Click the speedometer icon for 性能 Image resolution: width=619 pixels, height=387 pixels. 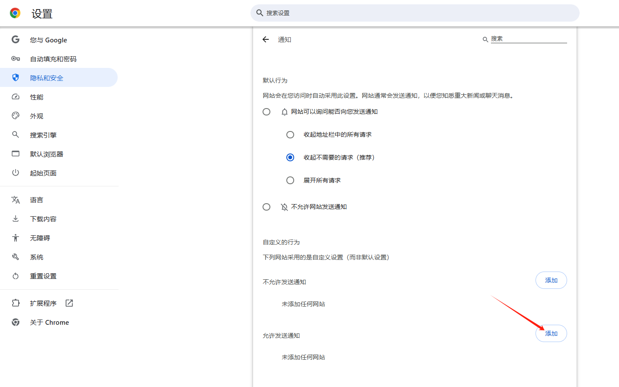tap(16, 96)
